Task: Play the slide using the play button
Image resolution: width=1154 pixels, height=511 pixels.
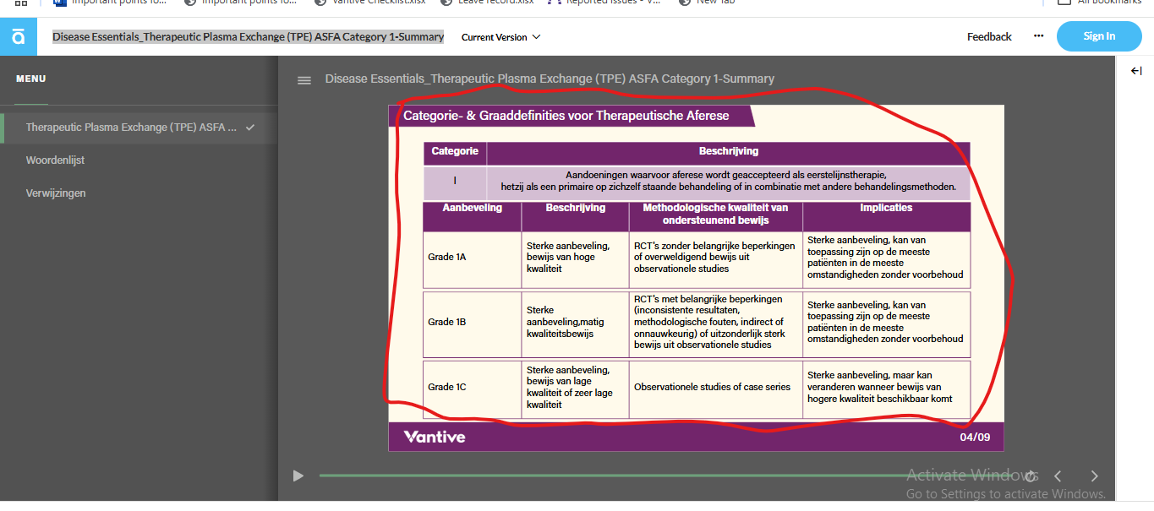Action: tap(298, 476)
